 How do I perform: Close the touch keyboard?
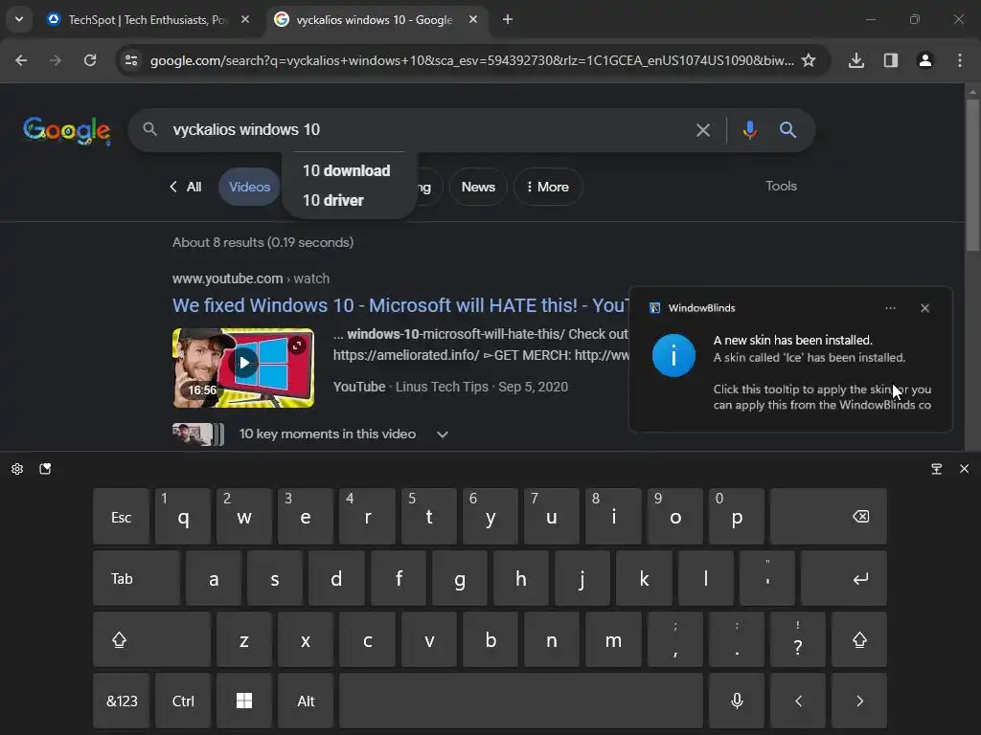point(964,469)
